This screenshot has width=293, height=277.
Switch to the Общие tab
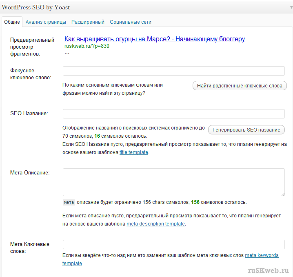click(12, 22)
